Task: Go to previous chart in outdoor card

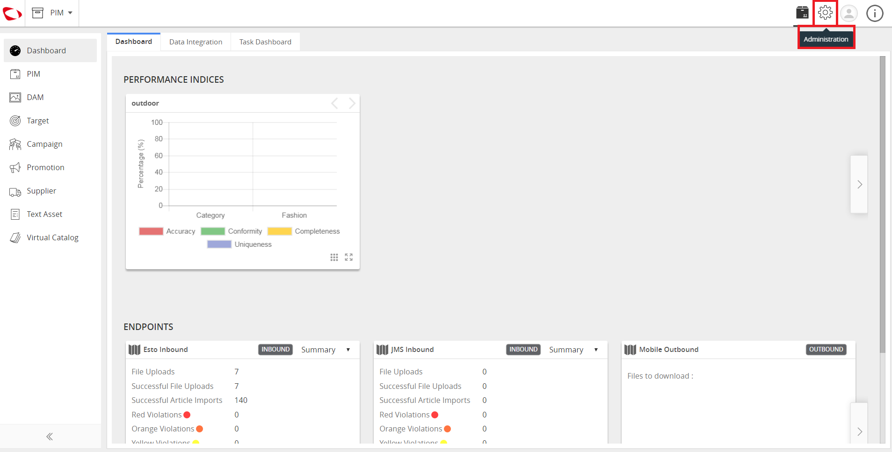Action: 334,103
